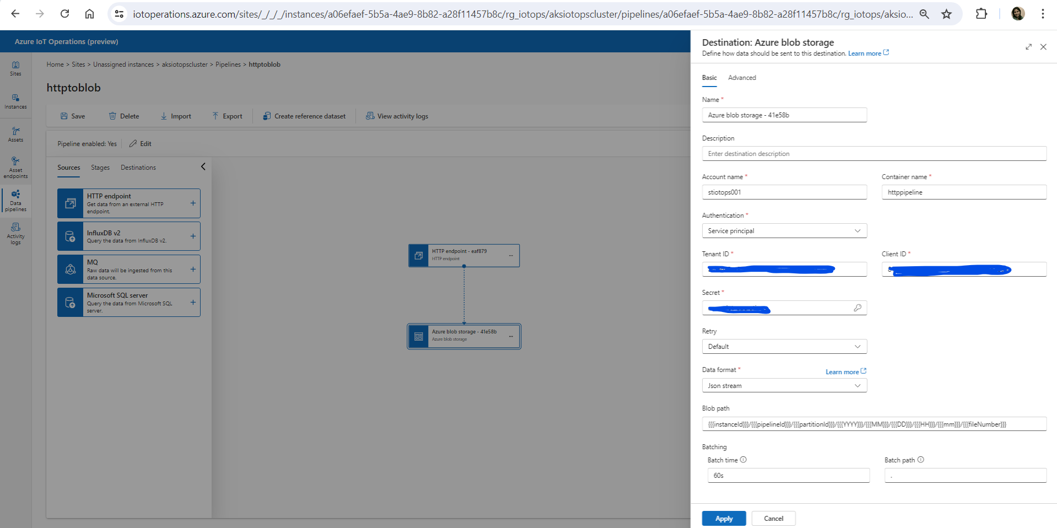Go to Pipelines breadcrumb

pos(228,64)
